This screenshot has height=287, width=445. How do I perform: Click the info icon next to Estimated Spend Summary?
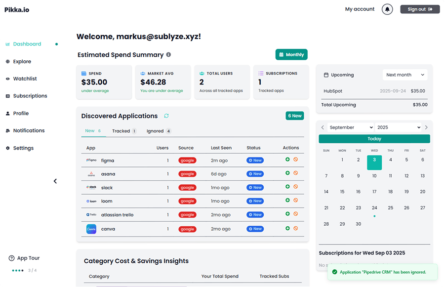(168, 55)
